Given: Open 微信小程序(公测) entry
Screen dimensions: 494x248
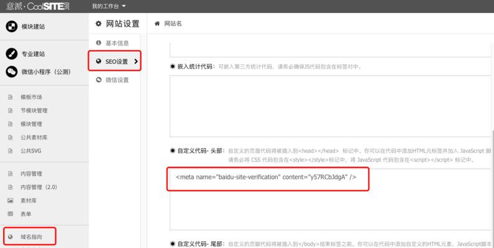Looking at the screenshot, I should (x=46, y=72).
